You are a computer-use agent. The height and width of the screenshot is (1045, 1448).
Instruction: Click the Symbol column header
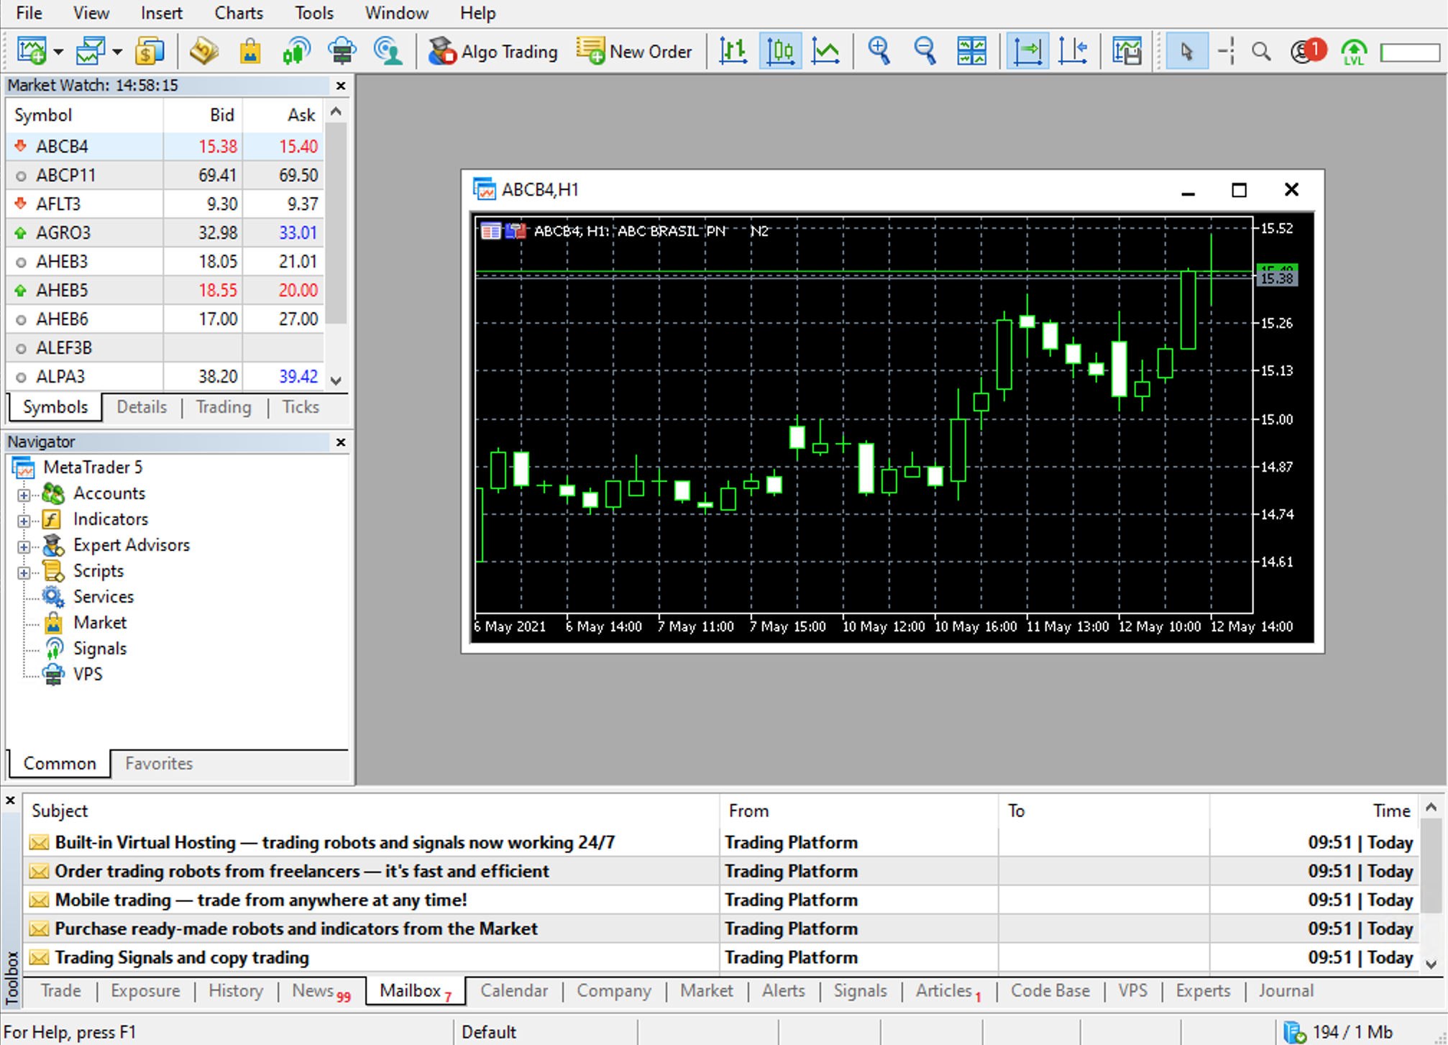point(85,115)
